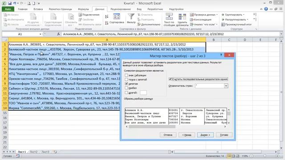Click Refresh All (Обновить все) icon

pos(71,20)
